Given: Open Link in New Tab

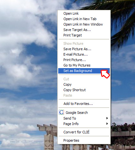Looking at the screenshot, I should [x=84, y=19].
